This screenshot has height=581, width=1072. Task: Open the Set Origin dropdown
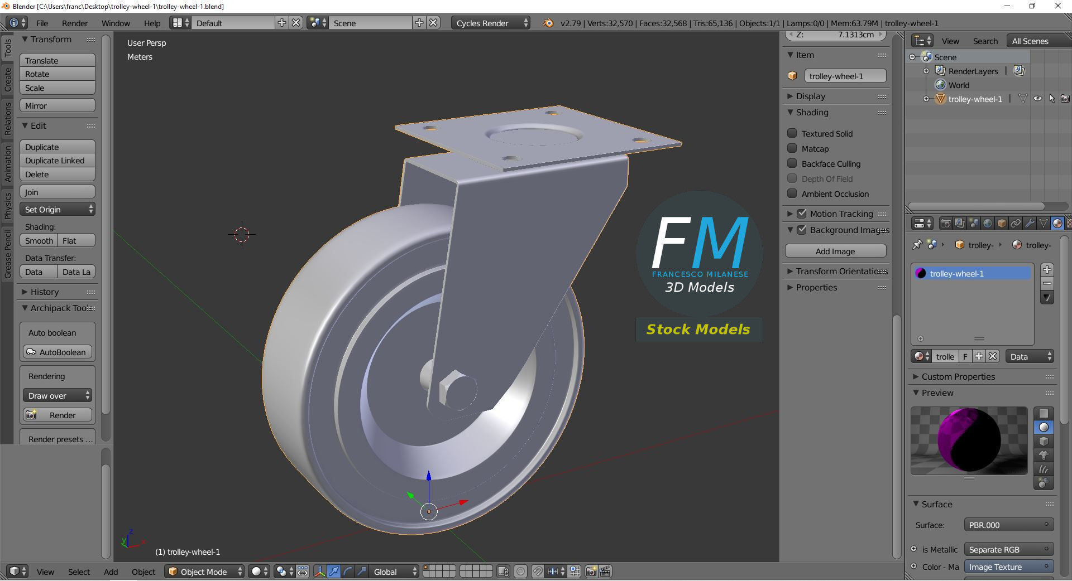point(58,209)
